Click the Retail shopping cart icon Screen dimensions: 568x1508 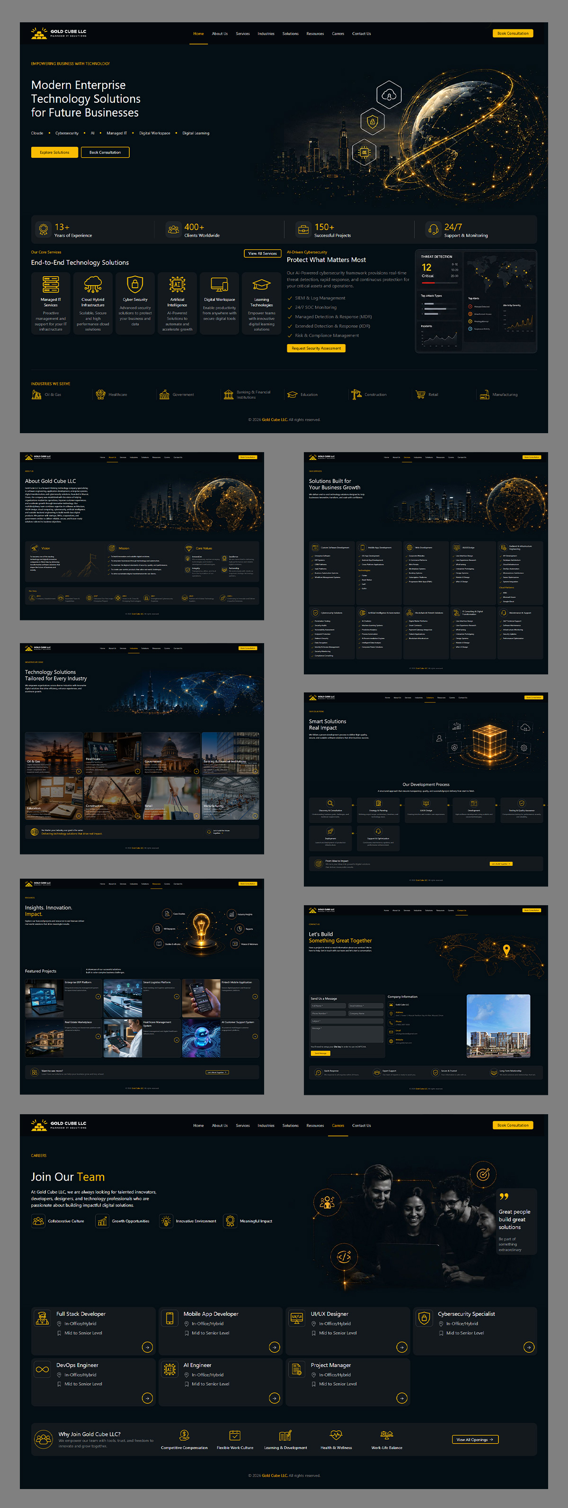420,395
